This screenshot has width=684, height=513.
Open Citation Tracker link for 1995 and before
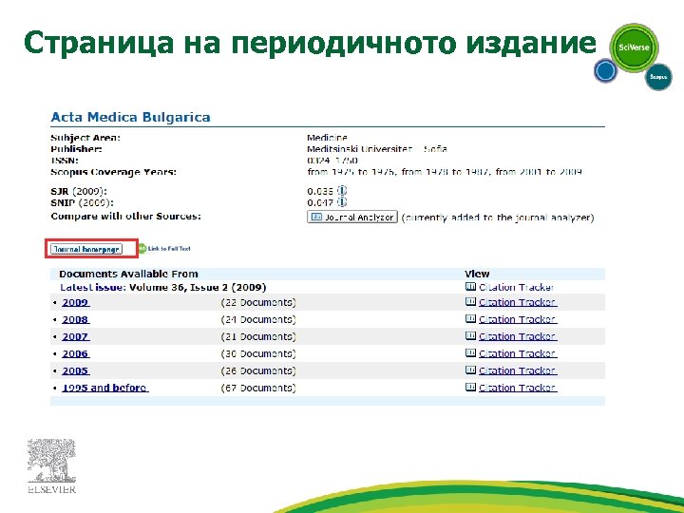[x=518, y=388]
